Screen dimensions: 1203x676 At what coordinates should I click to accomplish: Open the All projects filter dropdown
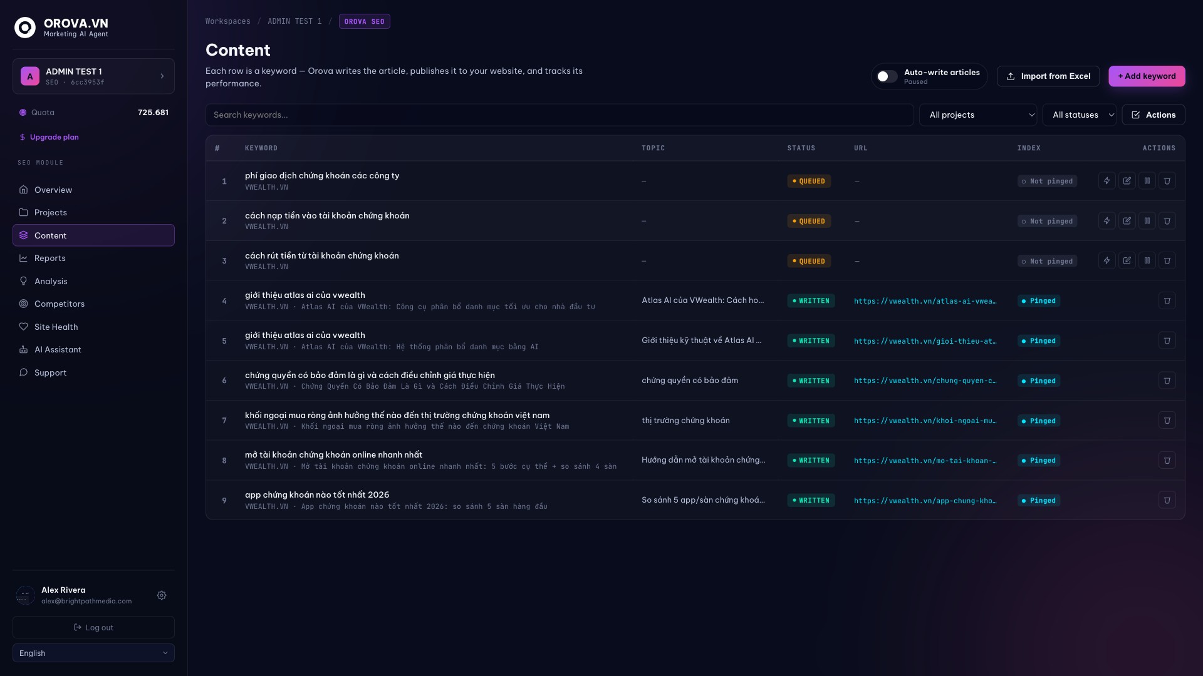978,115
